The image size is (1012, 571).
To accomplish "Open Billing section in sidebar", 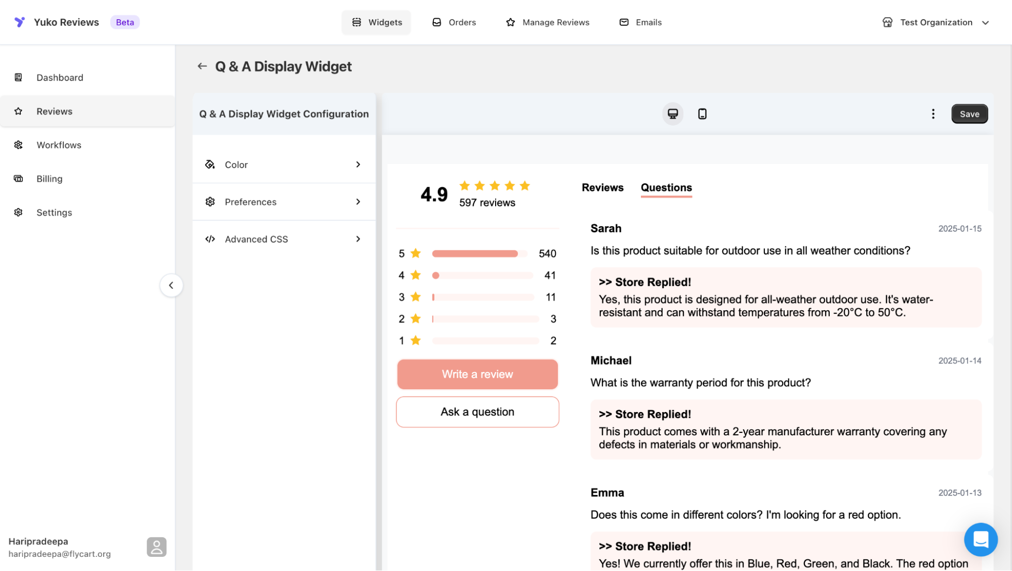I will [50, 179].
